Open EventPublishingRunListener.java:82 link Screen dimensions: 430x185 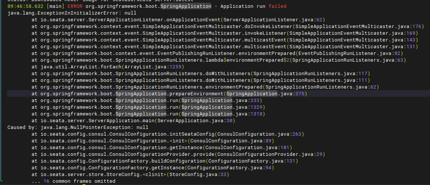(x=349, y=53)
